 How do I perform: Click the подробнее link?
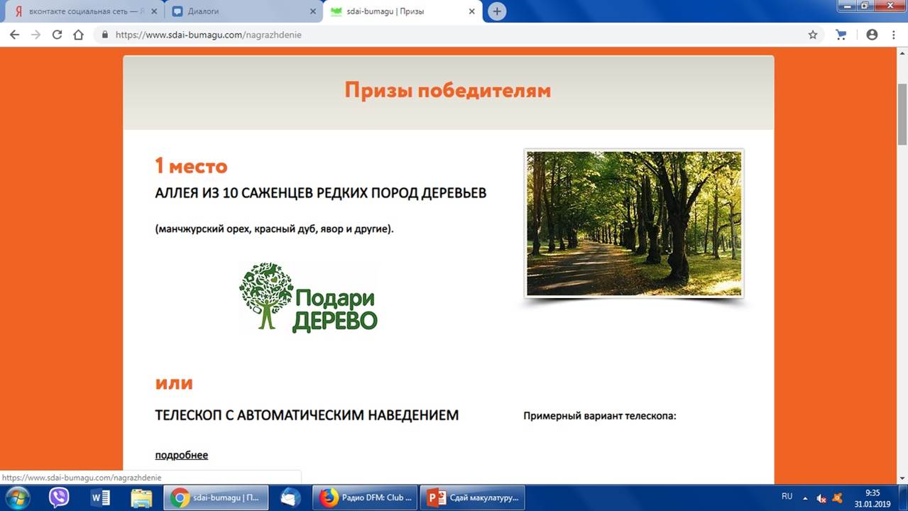coord(182,455)
